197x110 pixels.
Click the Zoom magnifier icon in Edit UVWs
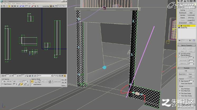click(x=57, y=76)
